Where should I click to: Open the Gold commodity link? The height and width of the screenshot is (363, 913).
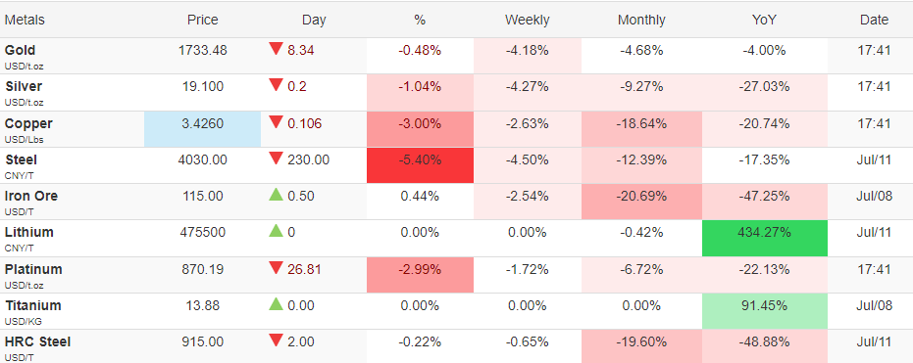[x=20, y=51]
